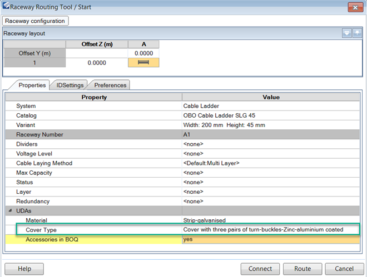Select the Catalog property label

click(x=26, y=115)
